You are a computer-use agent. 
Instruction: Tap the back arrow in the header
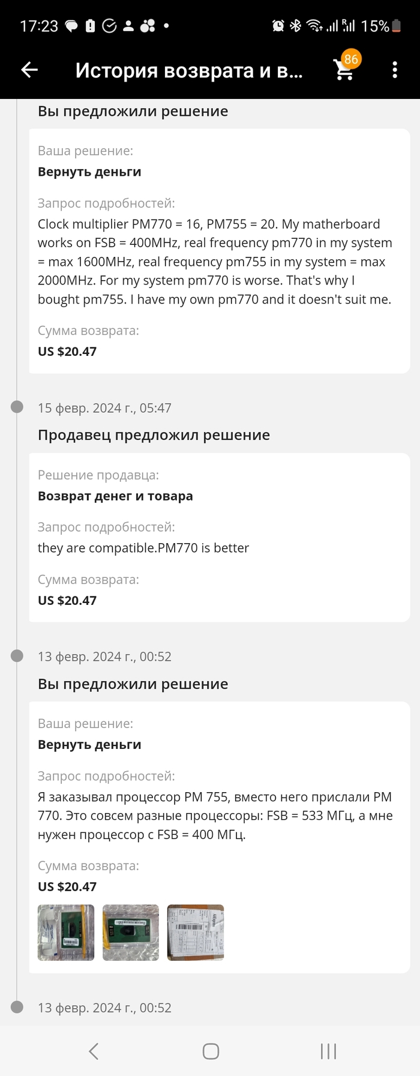click(x=29, y=70)
